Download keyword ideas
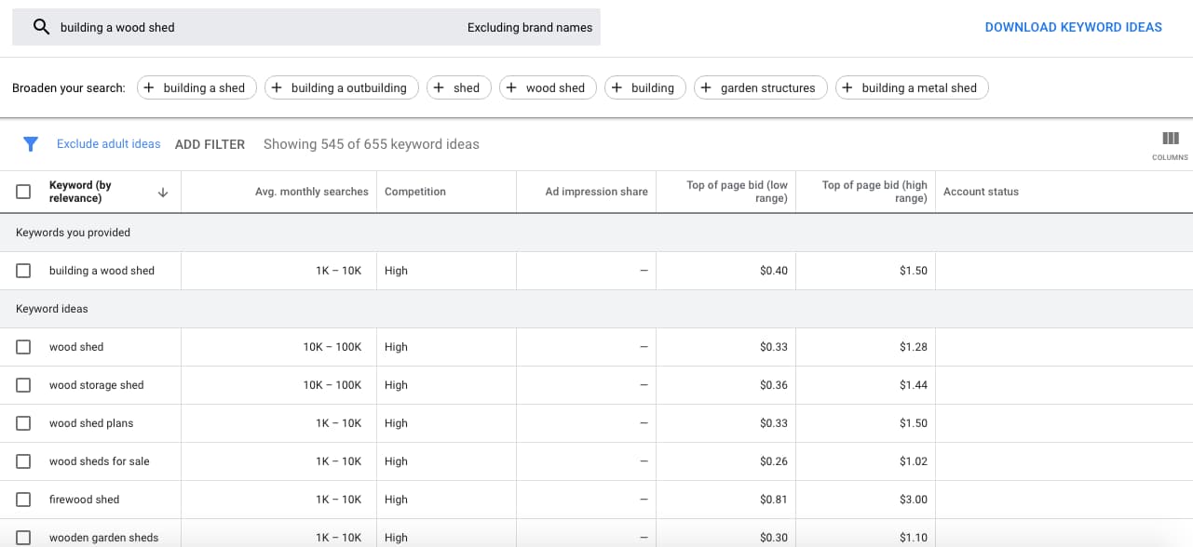 click(x=1073, y=27)
